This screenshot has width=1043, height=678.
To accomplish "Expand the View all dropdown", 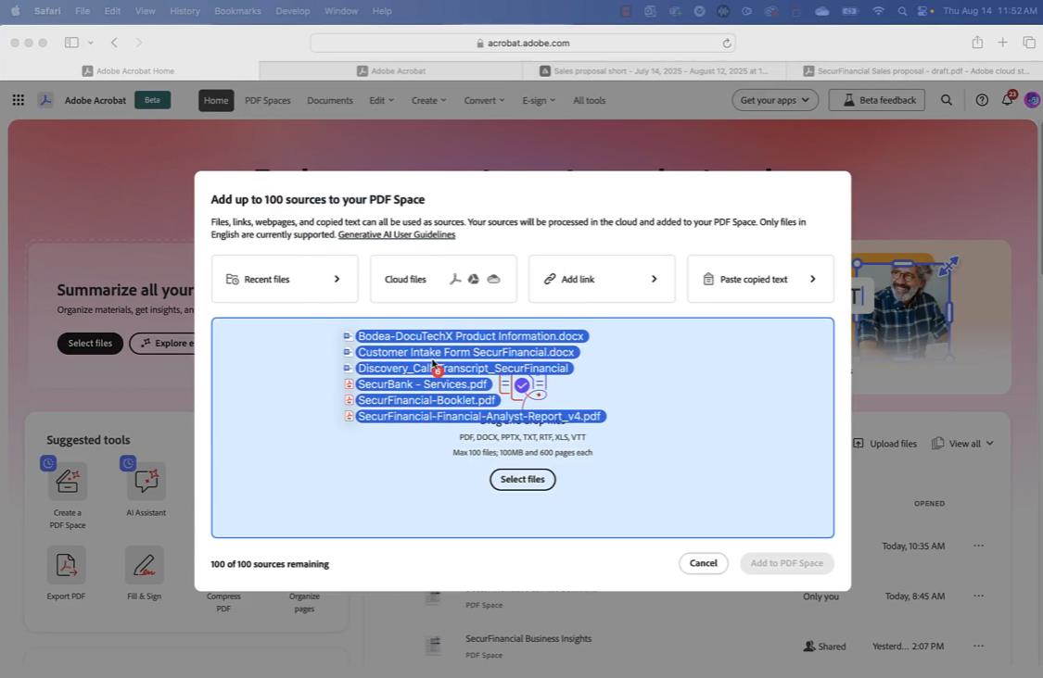I will tap(962, 444).
